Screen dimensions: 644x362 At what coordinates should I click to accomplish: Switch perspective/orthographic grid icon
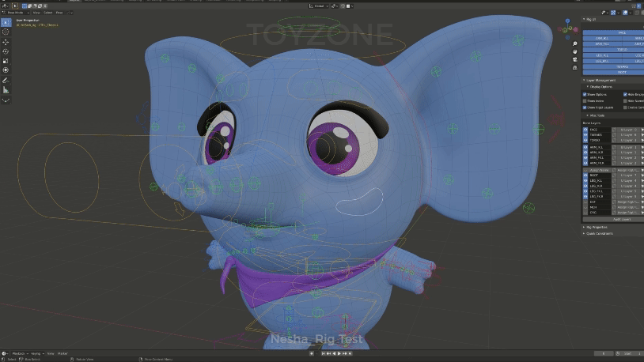575,68
